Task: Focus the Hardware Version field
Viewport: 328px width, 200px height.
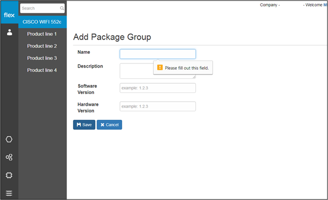Action: pos(158,107)
